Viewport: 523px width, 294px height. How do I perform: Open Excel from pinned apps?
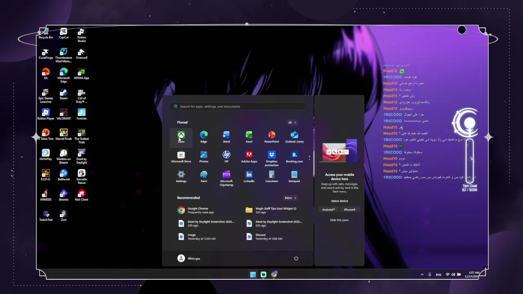click(x=249, y=137)
